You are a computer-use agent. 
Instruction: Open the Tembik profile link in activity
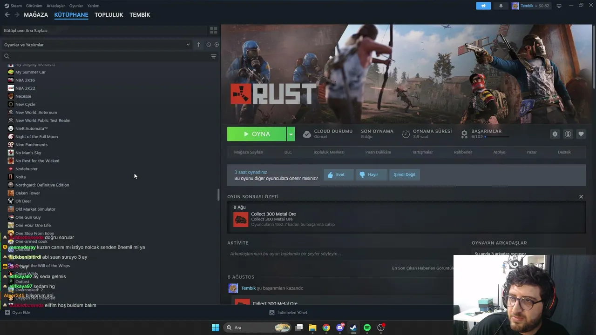coord(249,288)
